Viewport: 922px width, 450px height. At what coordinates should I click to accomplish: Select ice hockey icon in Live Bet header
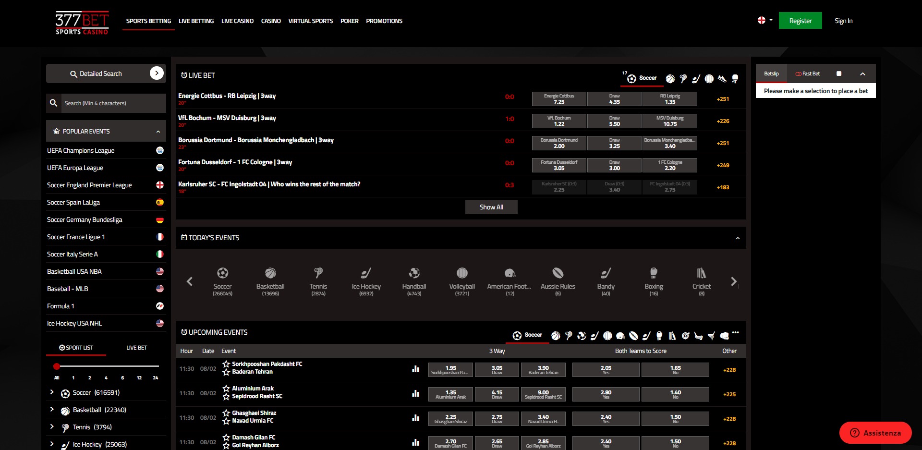click(696, 79)
